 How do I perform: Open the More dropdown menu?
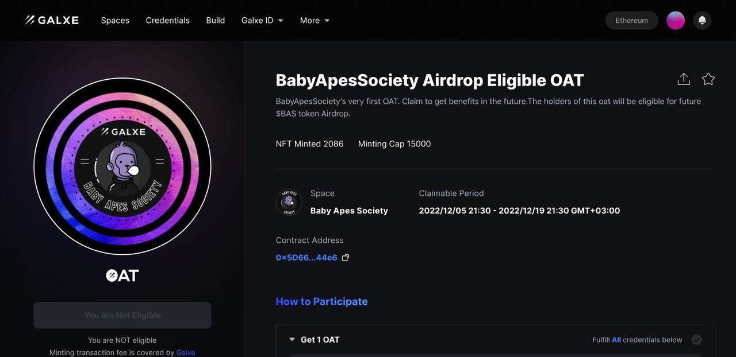pos(315,20)
